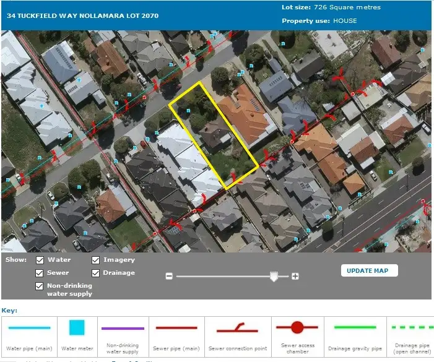Turn off the Drainage checkbox
434x362 pixels.
point(96,273)
